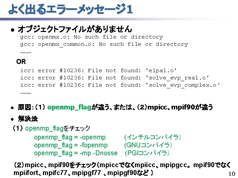Click the slide title よく出るエラーメッセージ1

click(x=71, y=9)
